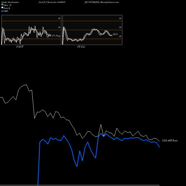Click the '524.40Close' price label
The image size is (186, 186).
coord(170,141)
